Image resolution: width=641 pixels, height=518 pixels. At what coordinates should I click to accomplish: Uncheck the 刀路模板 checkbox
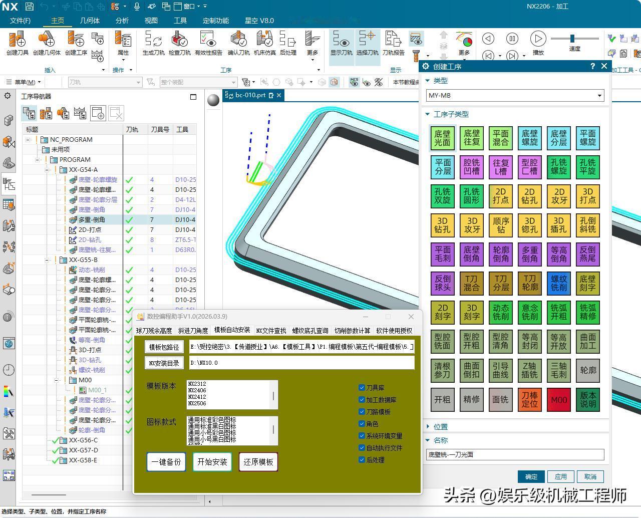tap(362, 411)
